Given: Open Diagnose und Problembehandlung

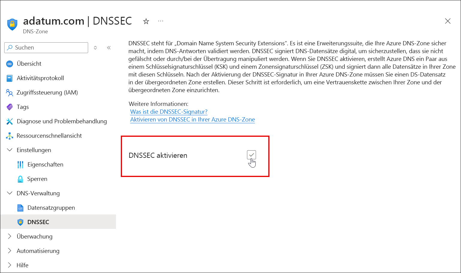Looking at the screenshot, I should 62,121.
